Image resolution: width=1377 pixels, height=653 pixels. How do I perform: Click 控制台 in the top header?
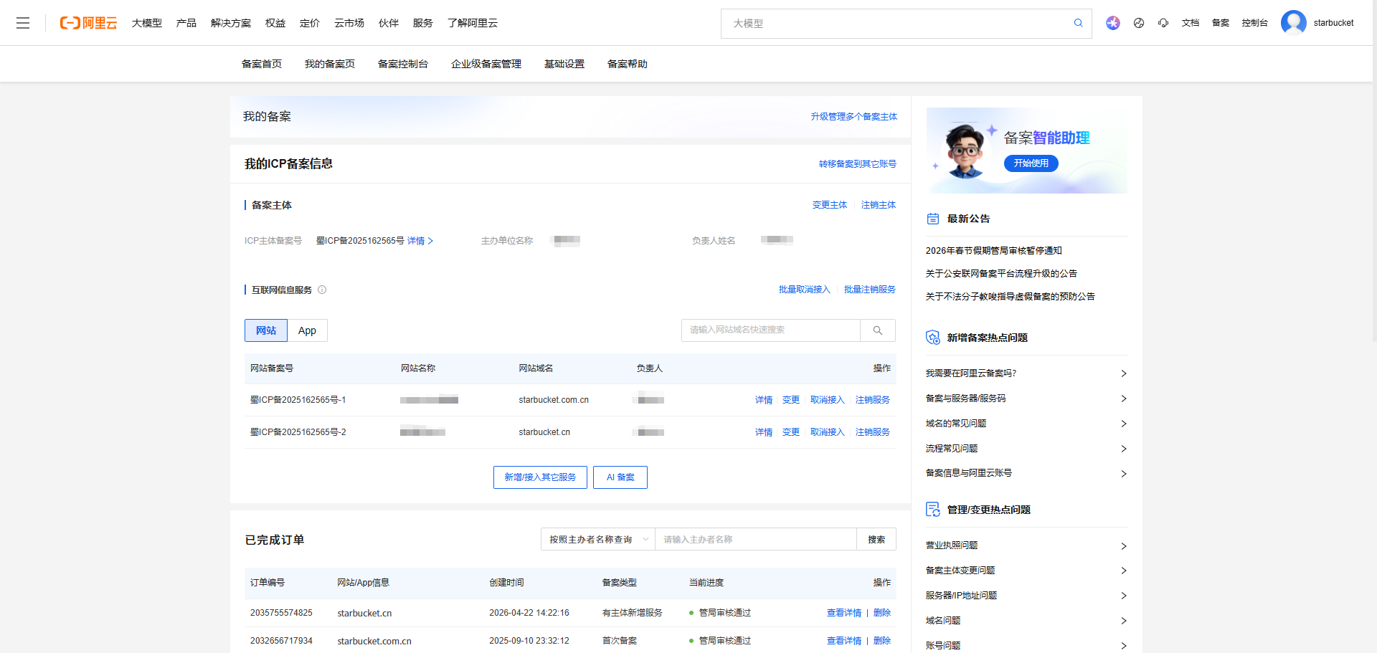pyautogui.click(x=1255, y=23)
